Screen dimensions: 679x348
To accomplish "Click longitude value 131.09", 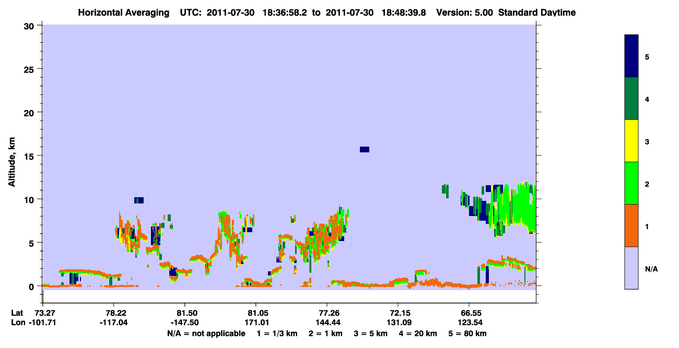I will pos(398,322).
